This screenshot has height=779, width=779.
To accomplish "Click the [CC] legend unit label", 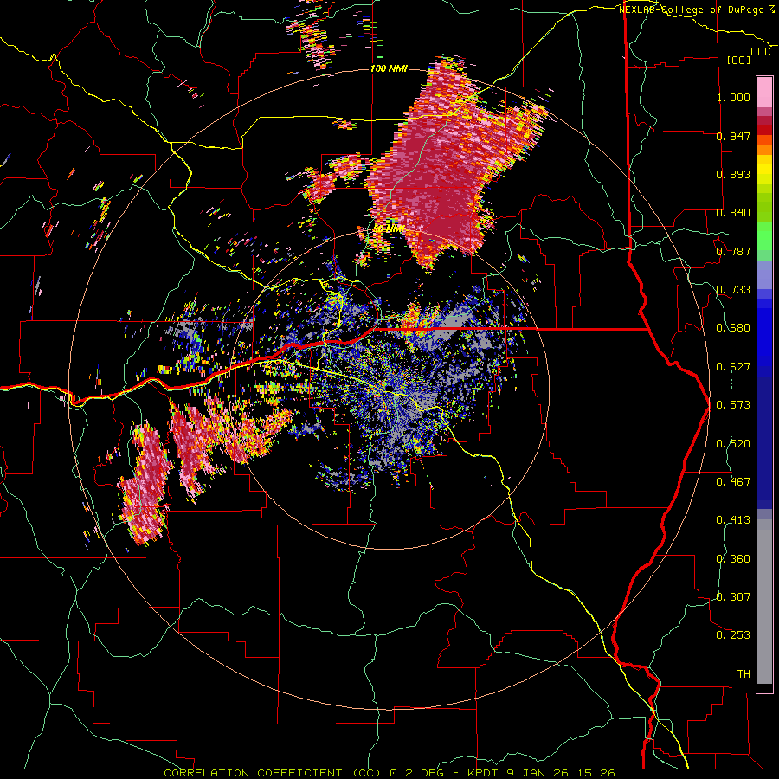I will click(x=739, y=60).
